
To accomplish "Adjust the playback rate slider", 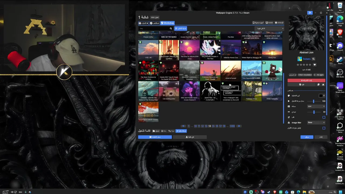I will click(x=313, y=101).
